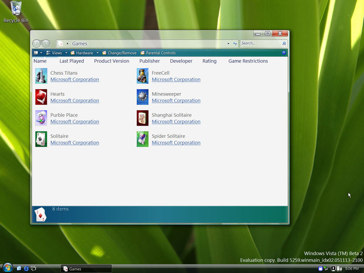Click Microsoft Corporation link under Solitaire
Image resolution: width=364 pixels, height=273 pixels.
click(75, 142)
